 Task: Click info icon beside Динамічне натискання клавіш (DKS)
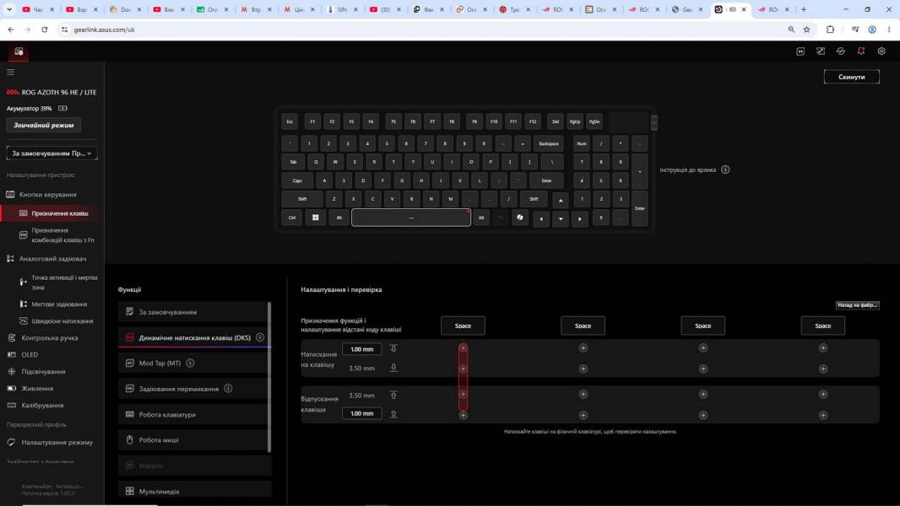pyautogui.click(x=260, y=337)
